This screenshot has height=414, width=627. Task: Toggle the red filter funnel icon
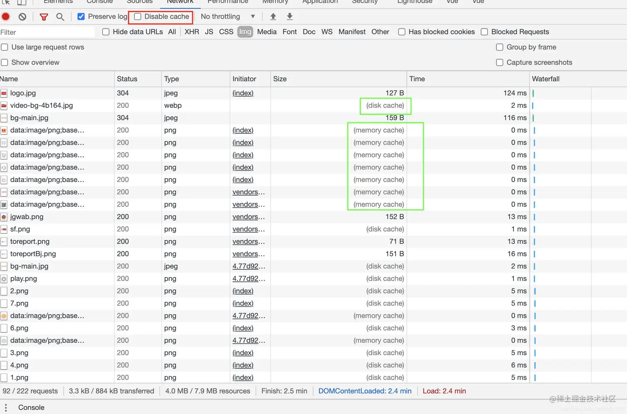44,17
